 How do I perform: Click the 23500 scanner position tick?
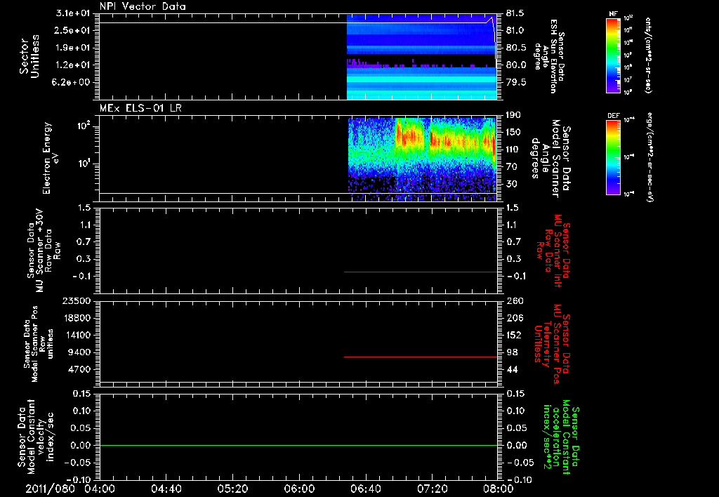coord(76,301)
